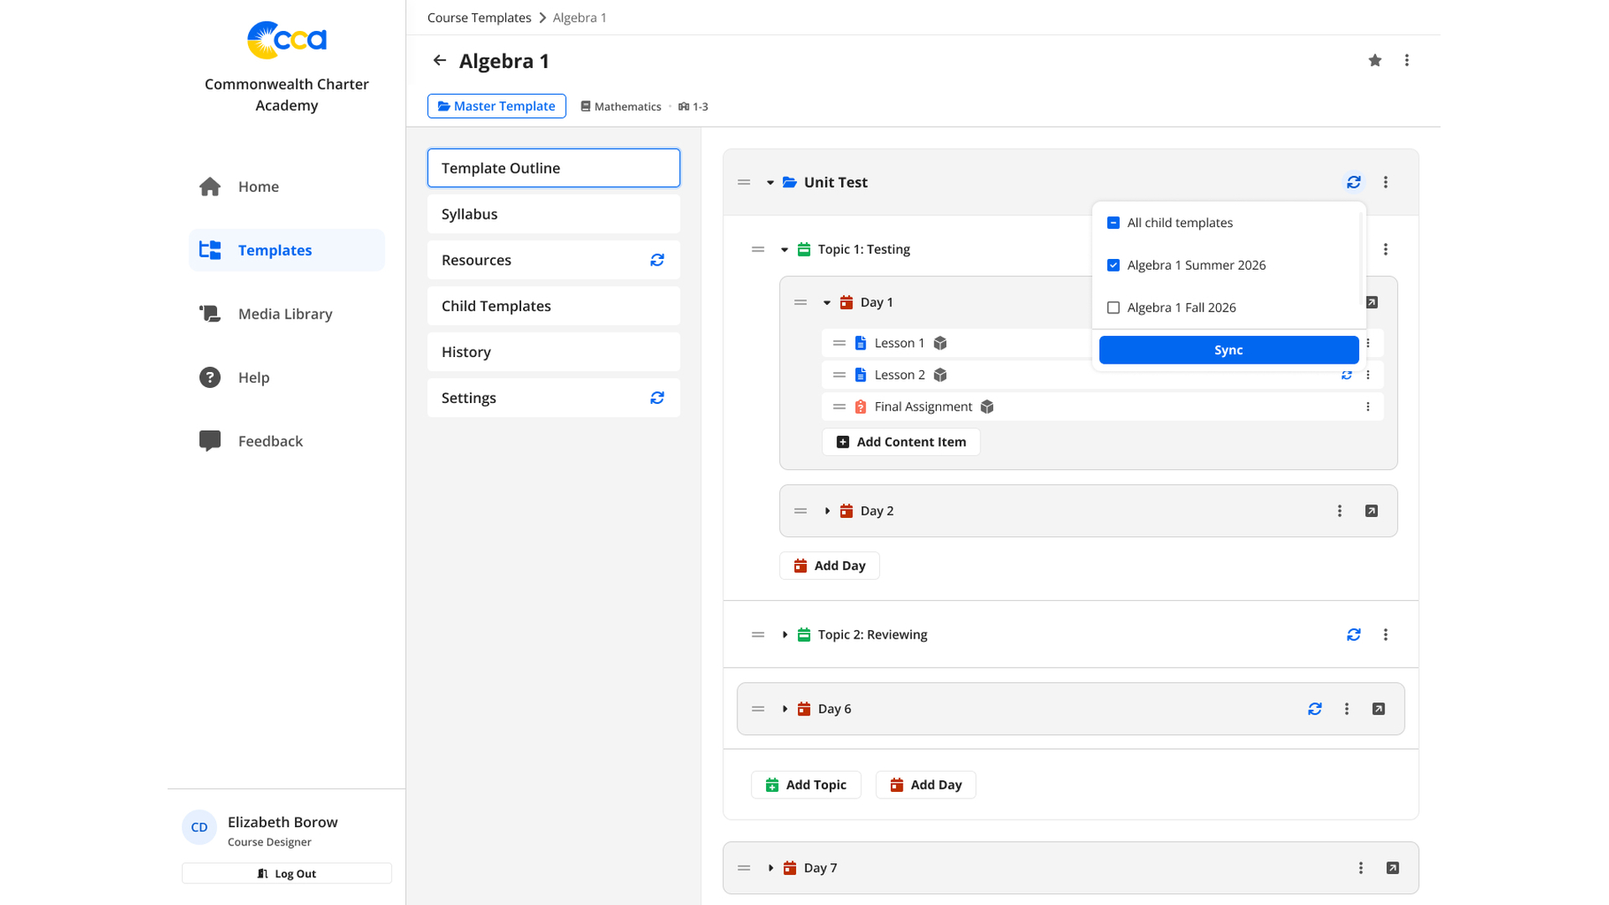The height and width of the screenshot is (905, 1609).
Task: Click Add Content Item button
Action: click(901, 442)
